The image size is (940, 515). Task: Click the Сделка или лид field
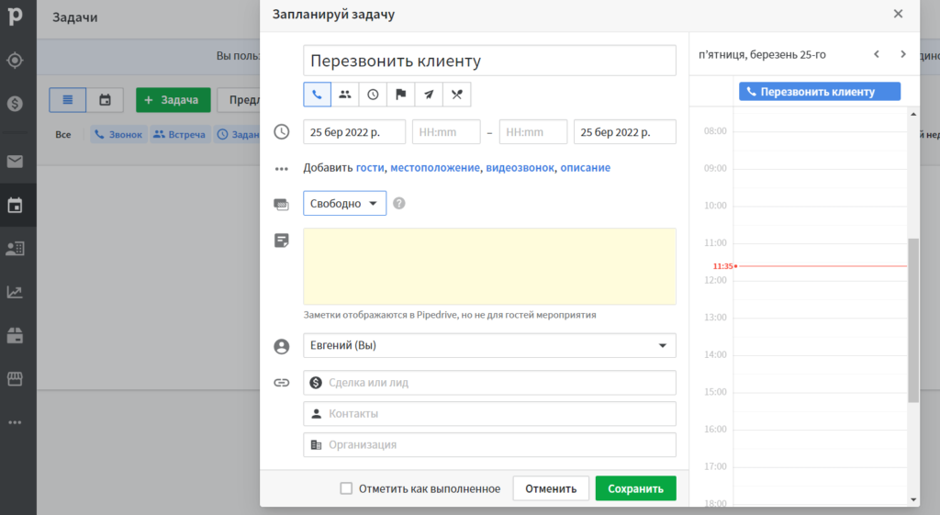[490, 383]
